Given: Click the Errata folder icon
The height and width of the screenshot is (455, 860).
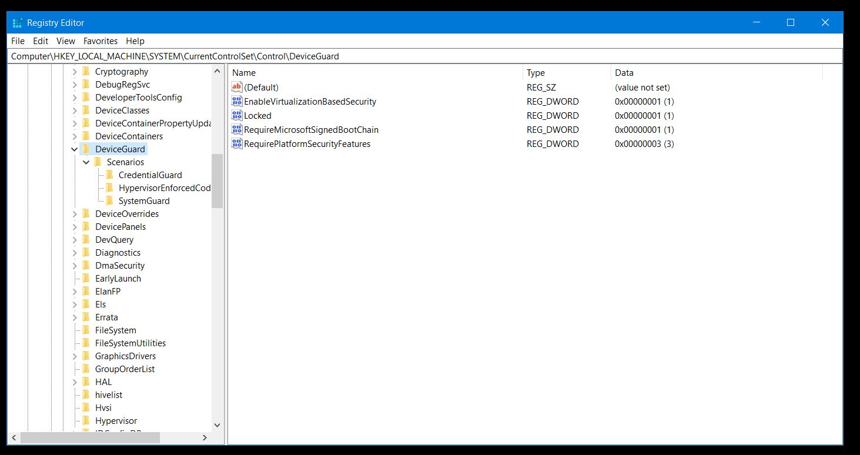Looking at the screenshot, I should [x=86, y=317].
